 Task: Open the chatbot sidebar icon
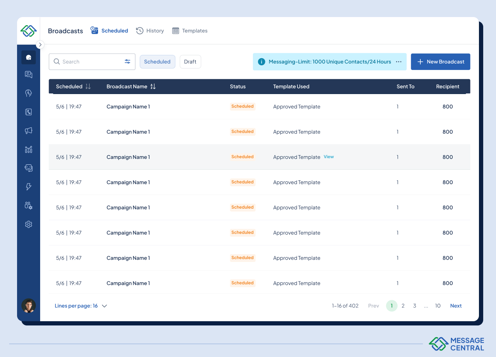click(28, 168)
